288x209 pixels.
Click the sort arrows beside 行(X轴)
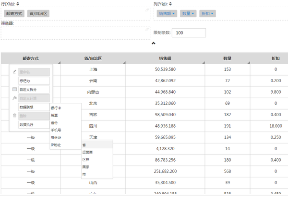pos(18,4)
